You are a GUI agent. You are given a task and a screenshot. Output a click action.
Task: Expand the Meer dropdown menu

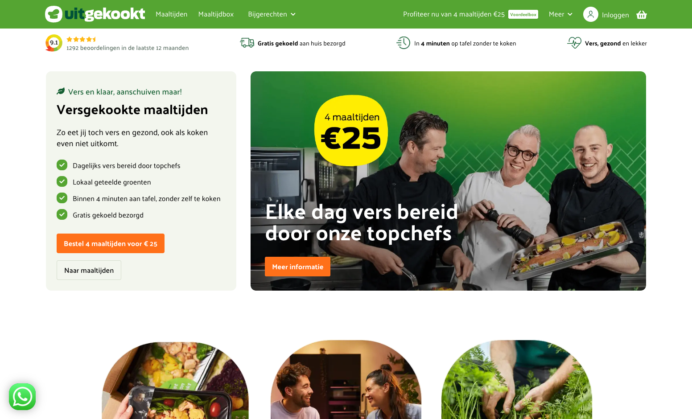[560, 14]
